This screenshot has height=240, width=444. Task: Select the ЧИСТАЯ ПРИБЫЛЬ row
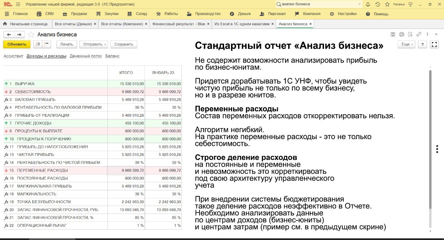coord(92,155)
